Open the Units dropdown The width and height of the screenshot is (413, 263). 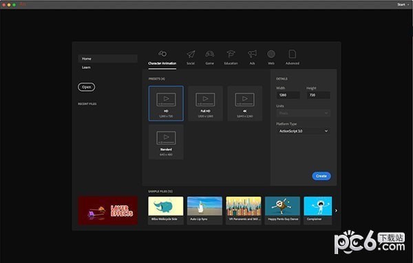click(x=303, y=113)
